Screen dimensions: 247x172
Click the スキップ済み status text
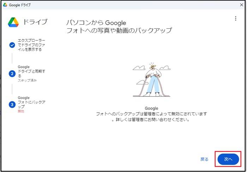pos(27,81)
